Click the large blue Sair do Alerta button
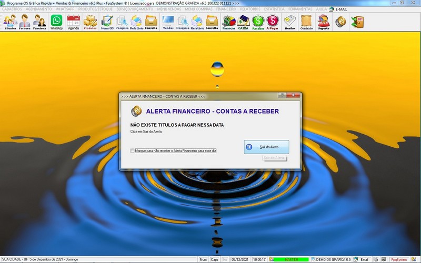421x263 pixels. (266, 147)
